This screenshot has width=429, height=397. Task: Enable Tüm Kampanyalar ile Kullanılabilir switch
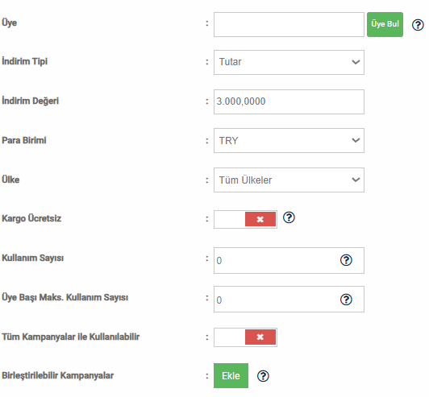[245, 337]
